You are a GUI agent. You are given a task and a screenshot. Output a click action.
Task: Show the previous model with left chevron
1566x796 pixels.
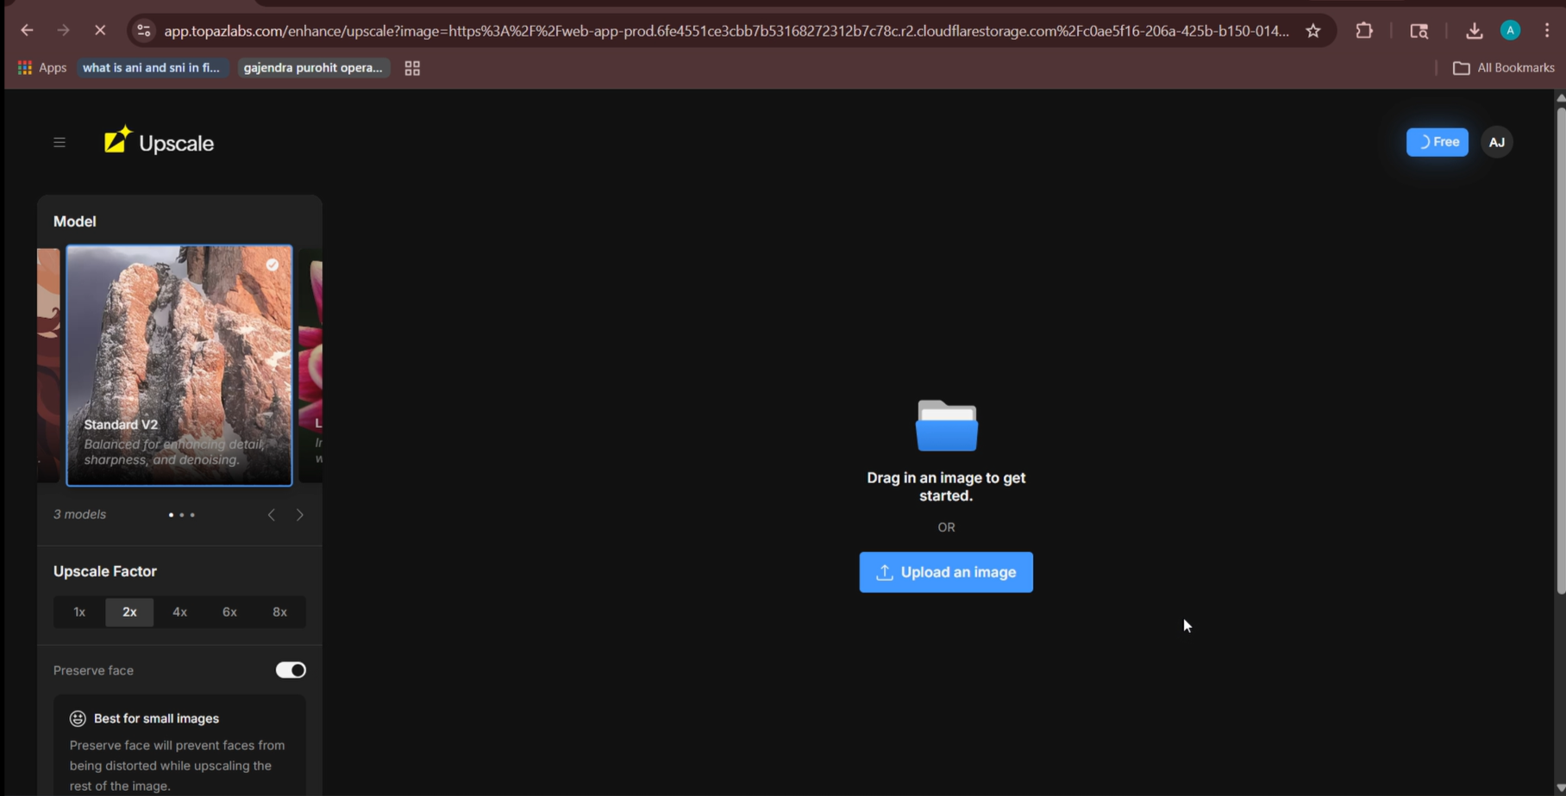272,514
